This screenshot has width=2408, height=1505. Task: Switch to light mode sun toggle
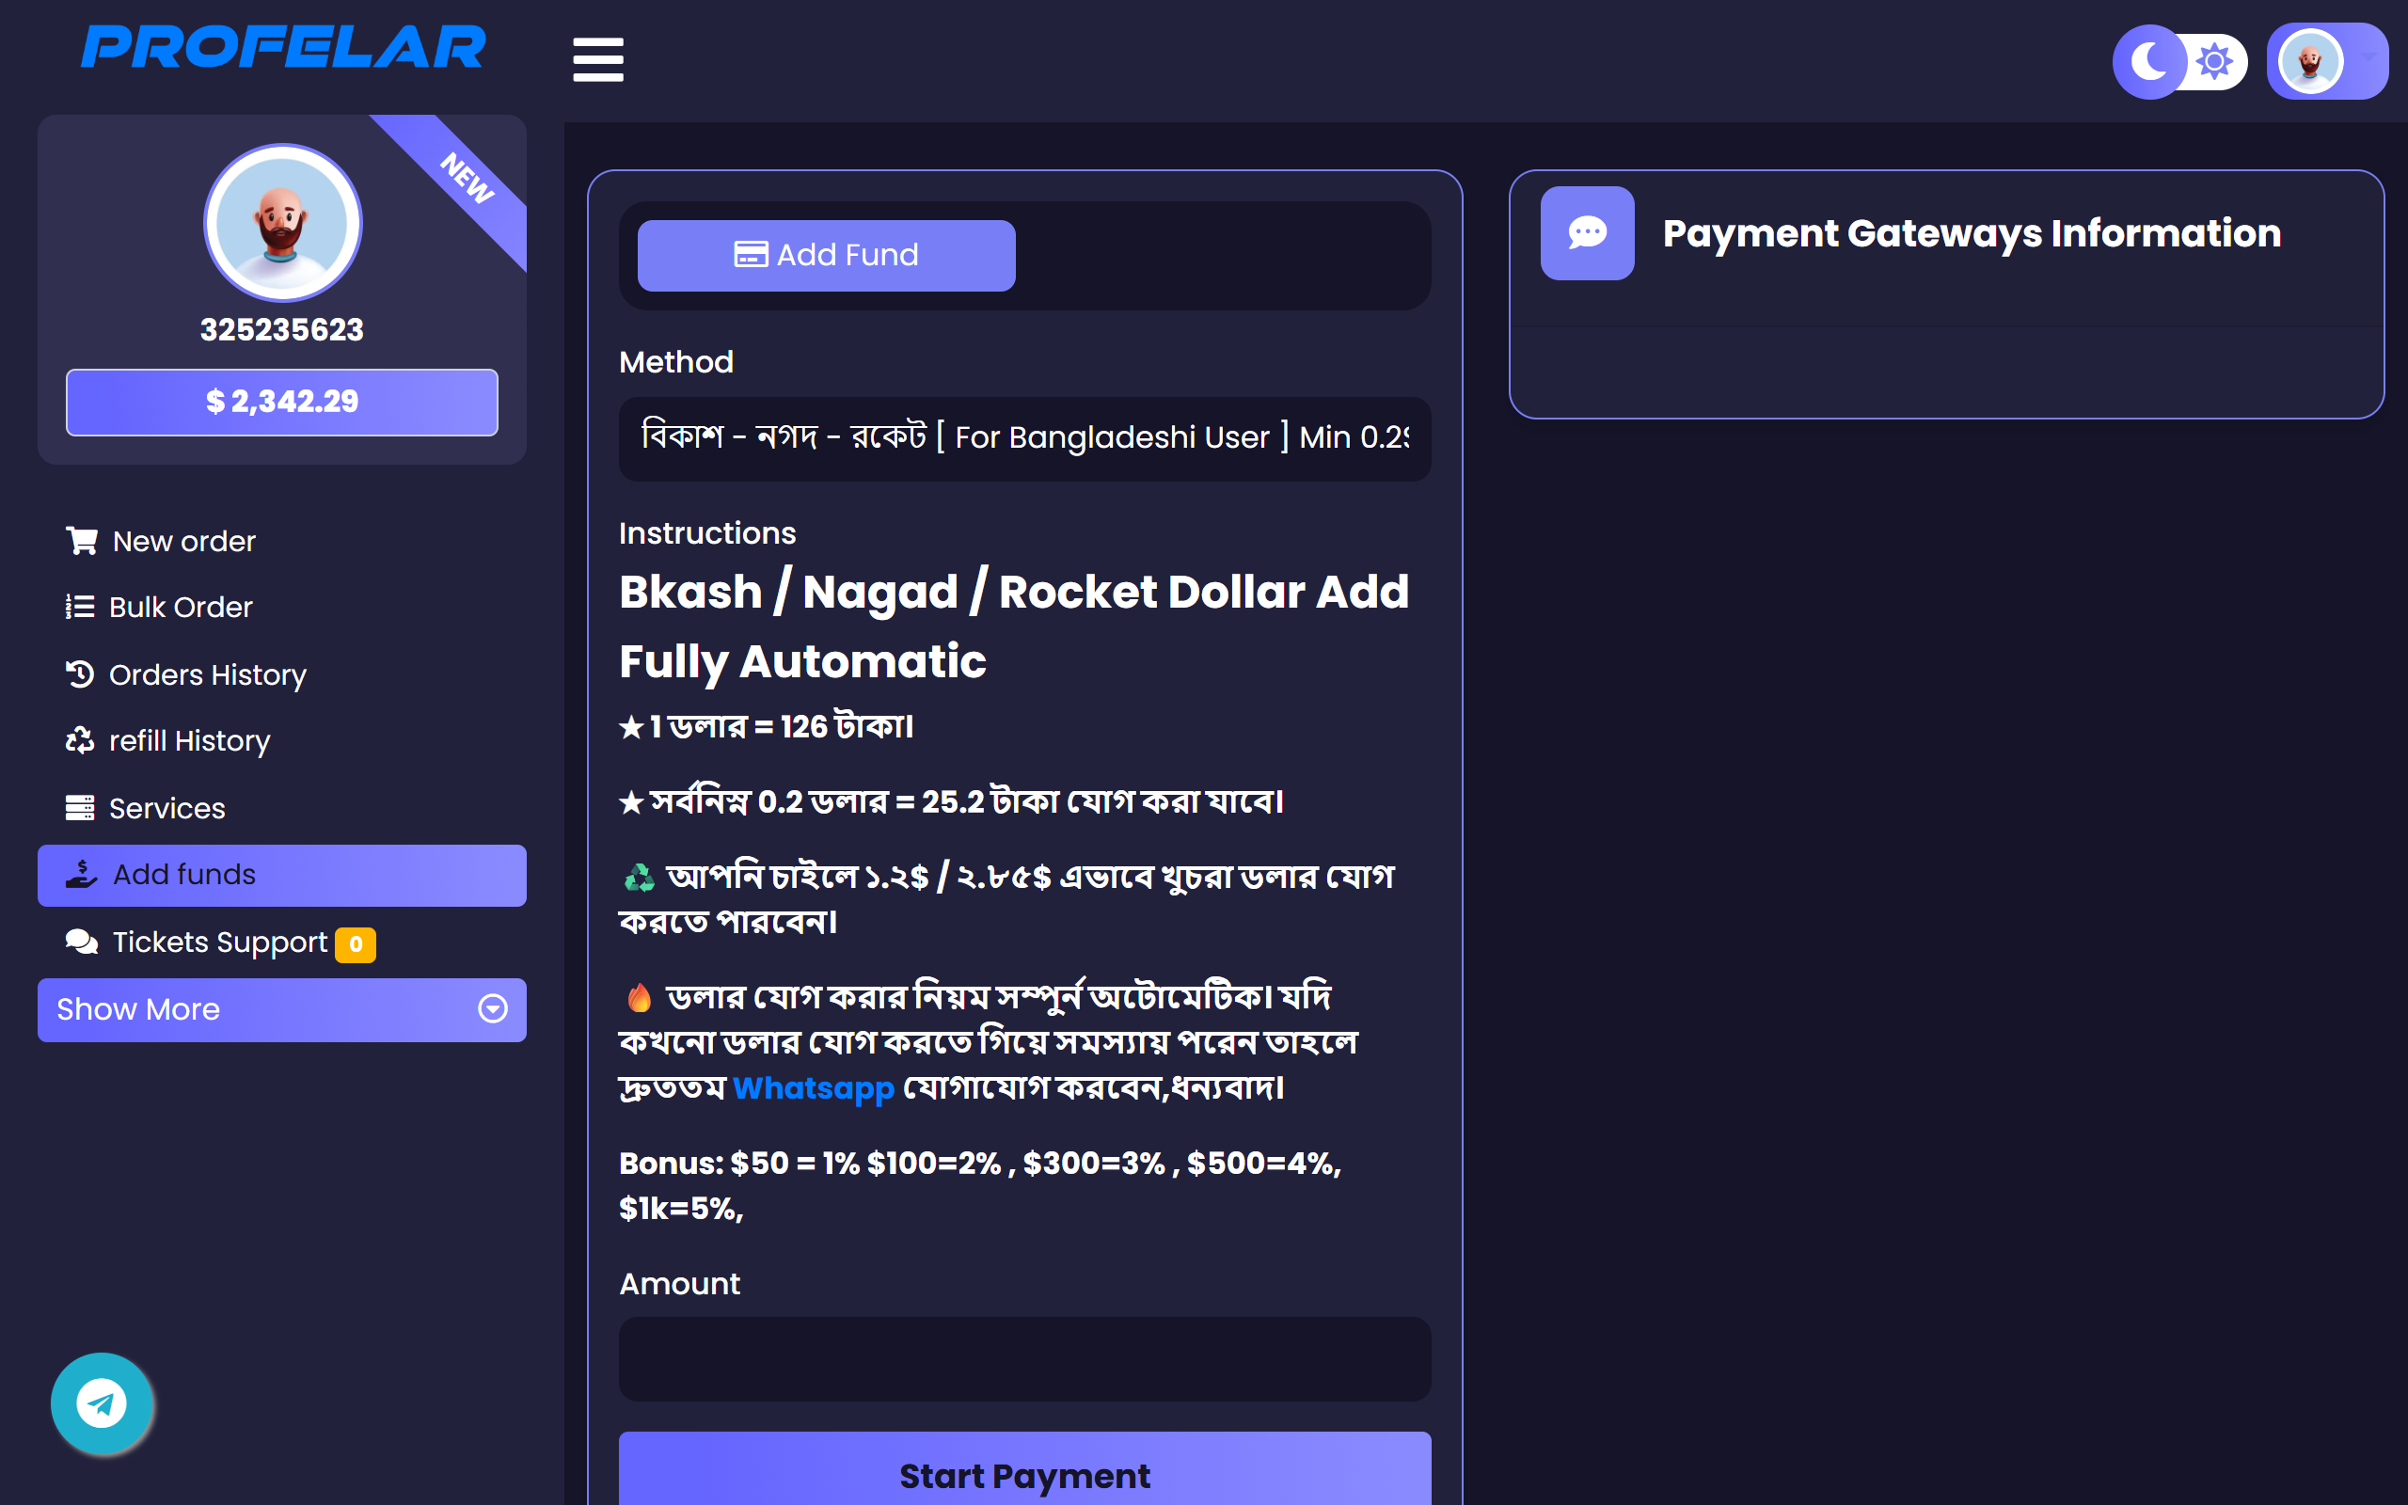2215,62
